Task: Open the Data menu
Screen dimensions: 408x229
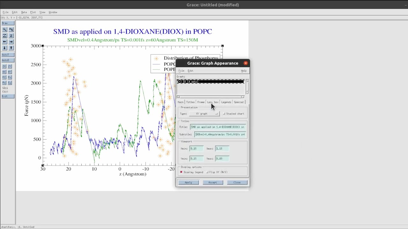Action: 24,12
